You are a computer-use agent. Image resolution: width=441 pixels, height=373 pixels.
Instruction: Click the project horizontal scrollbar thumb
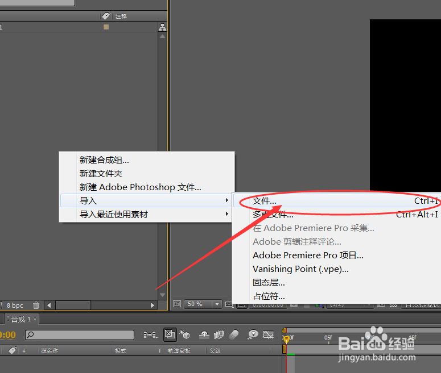73,305
